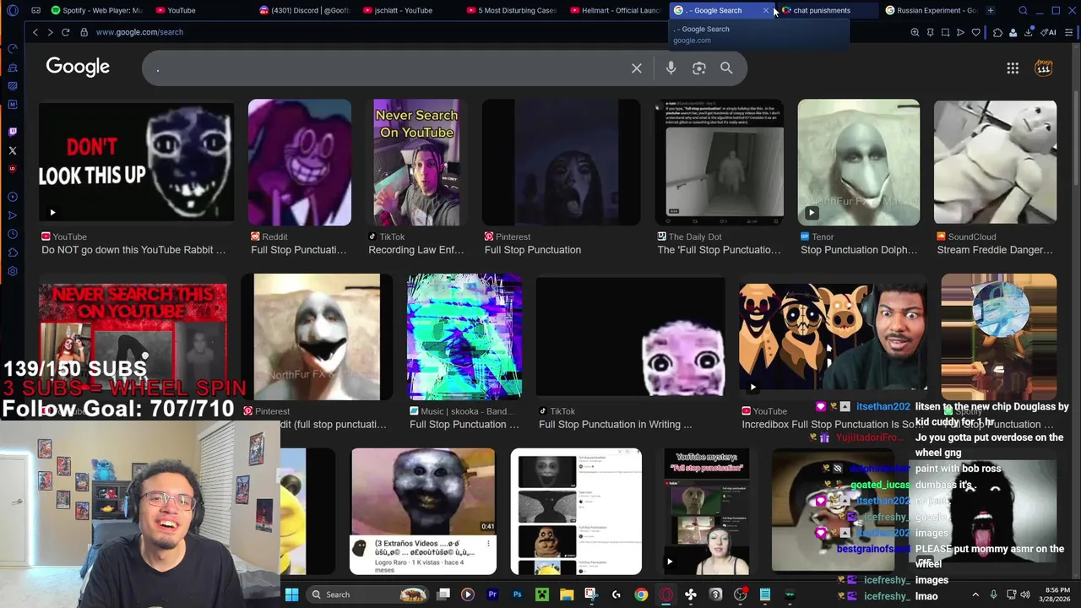The width and height of the screenshot is (1081, 608).
Task: Open File Explorer from the taskbar
Action: point(567,594)
